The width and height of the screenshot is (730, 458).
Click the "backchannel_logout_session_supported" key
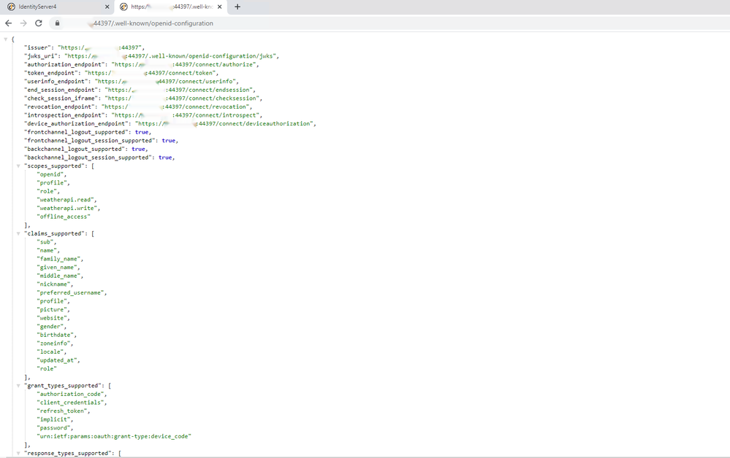click(88, 158)
